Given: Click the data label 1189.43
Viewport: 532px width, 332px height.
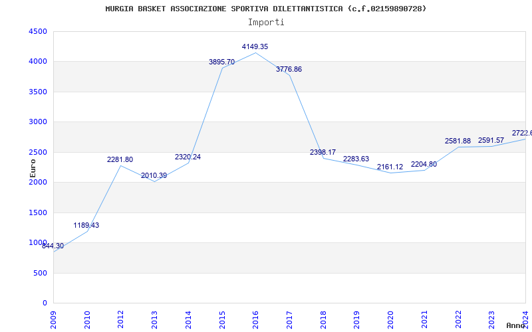Looking at the screenshot, I should tap(86, 225).
